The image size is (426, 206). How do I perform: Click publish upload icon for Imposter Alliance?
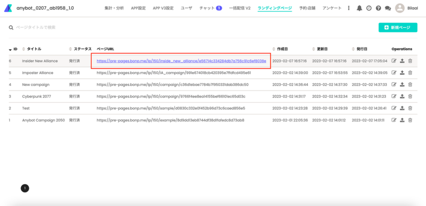pyautogui.click(x=402, y=73)
